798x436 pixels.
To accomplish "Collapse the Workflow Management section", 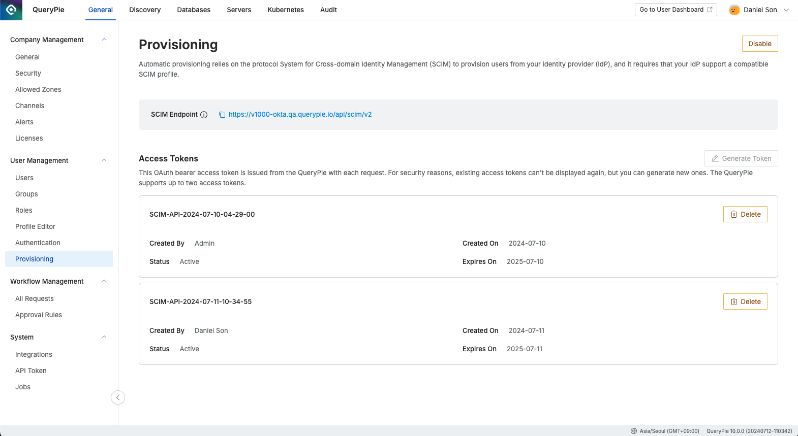I will 104,281.
